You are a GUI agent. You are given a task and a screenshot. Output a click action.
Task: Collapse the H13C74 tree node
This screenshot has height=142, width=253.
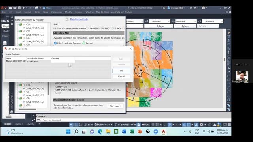[x=17, y=38]
